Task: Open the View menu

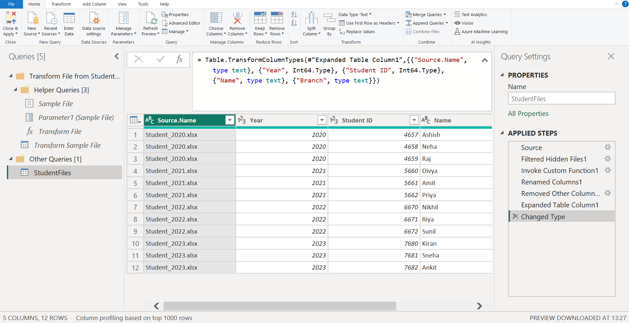Action: pyautogui.click(x=122, y=4)
